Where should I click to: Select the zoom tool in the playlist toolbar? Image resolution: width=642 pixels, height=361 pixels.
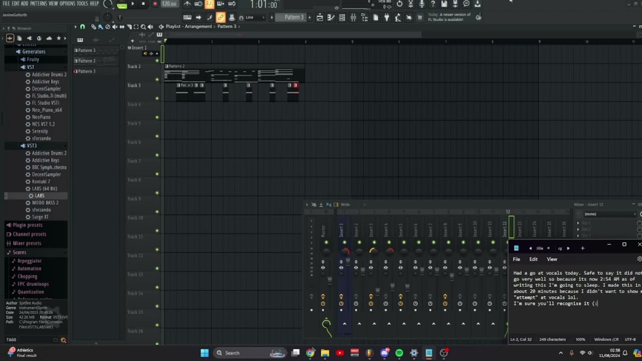coord(143,27)
